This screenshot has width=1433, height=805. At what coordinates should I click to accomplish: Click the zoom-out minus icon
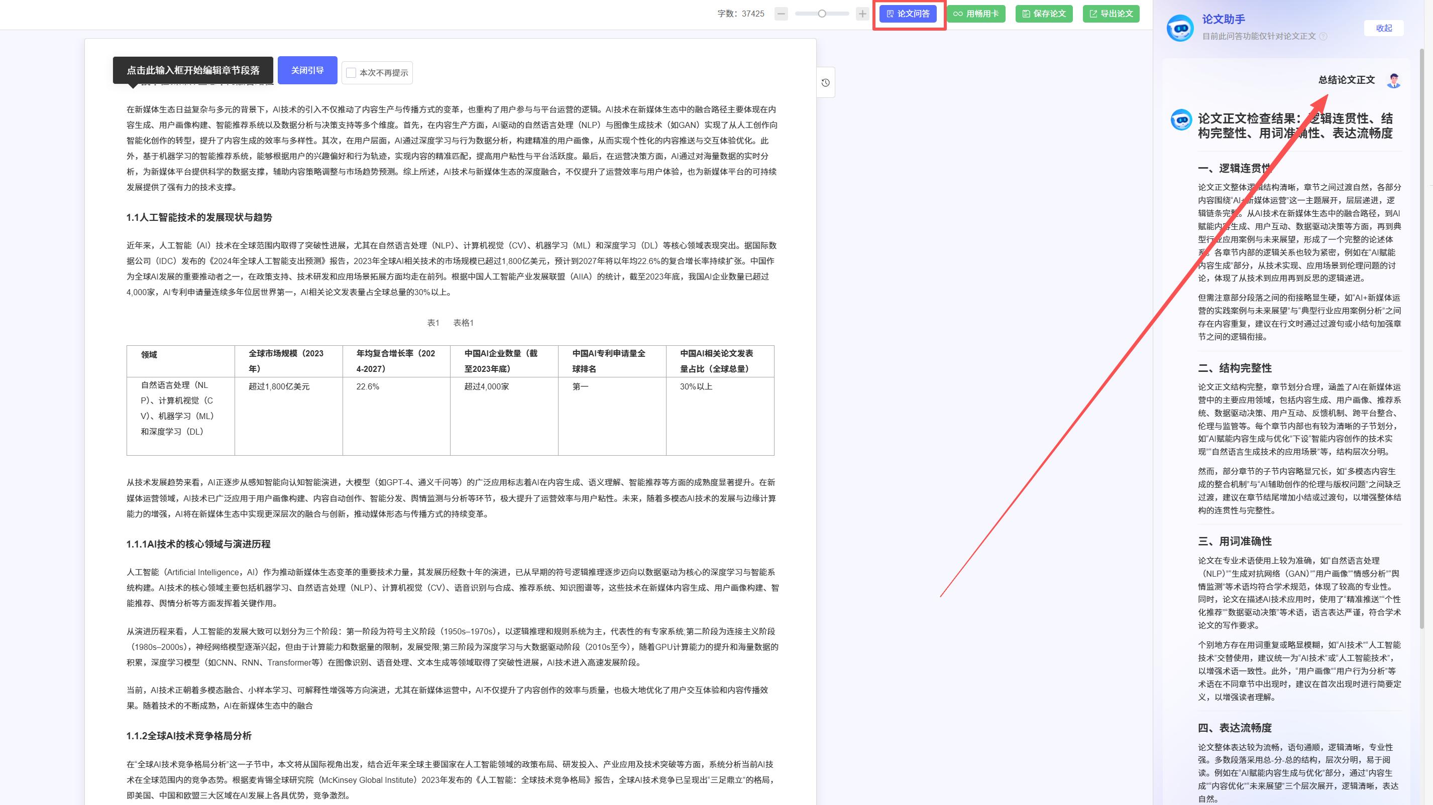pos(781,14)
